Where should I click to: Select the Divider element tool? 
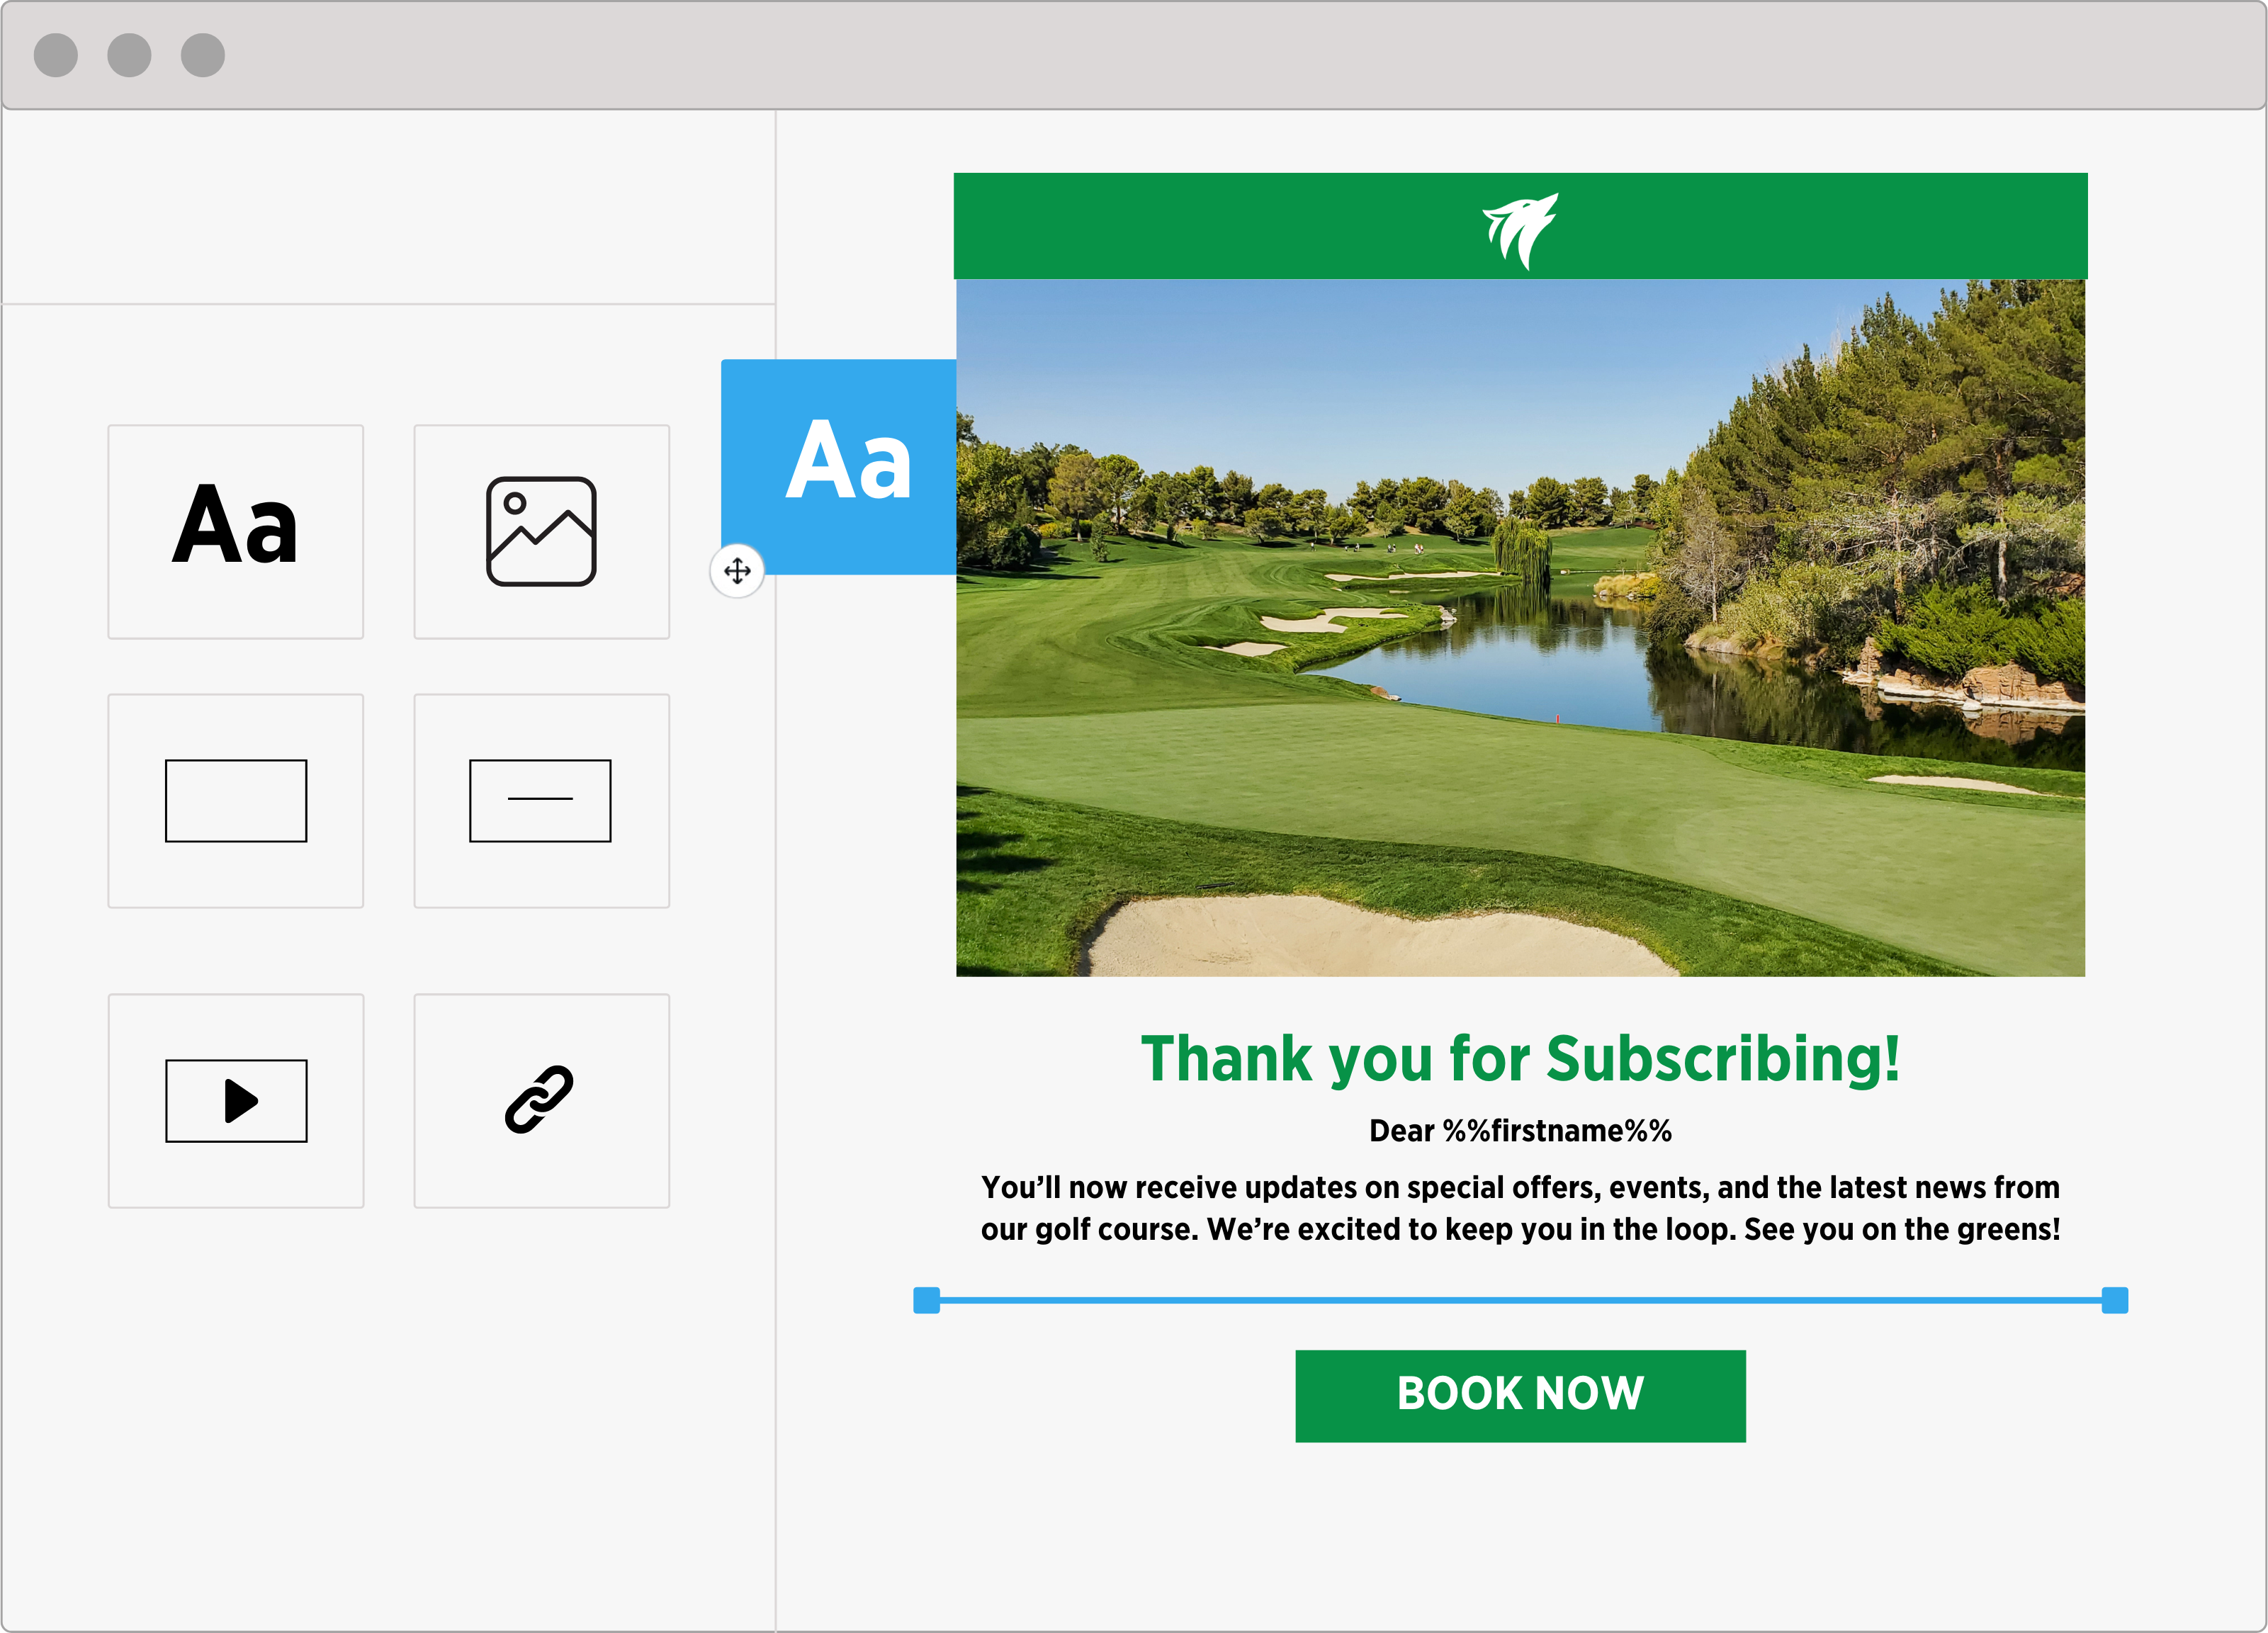[541, 800]
